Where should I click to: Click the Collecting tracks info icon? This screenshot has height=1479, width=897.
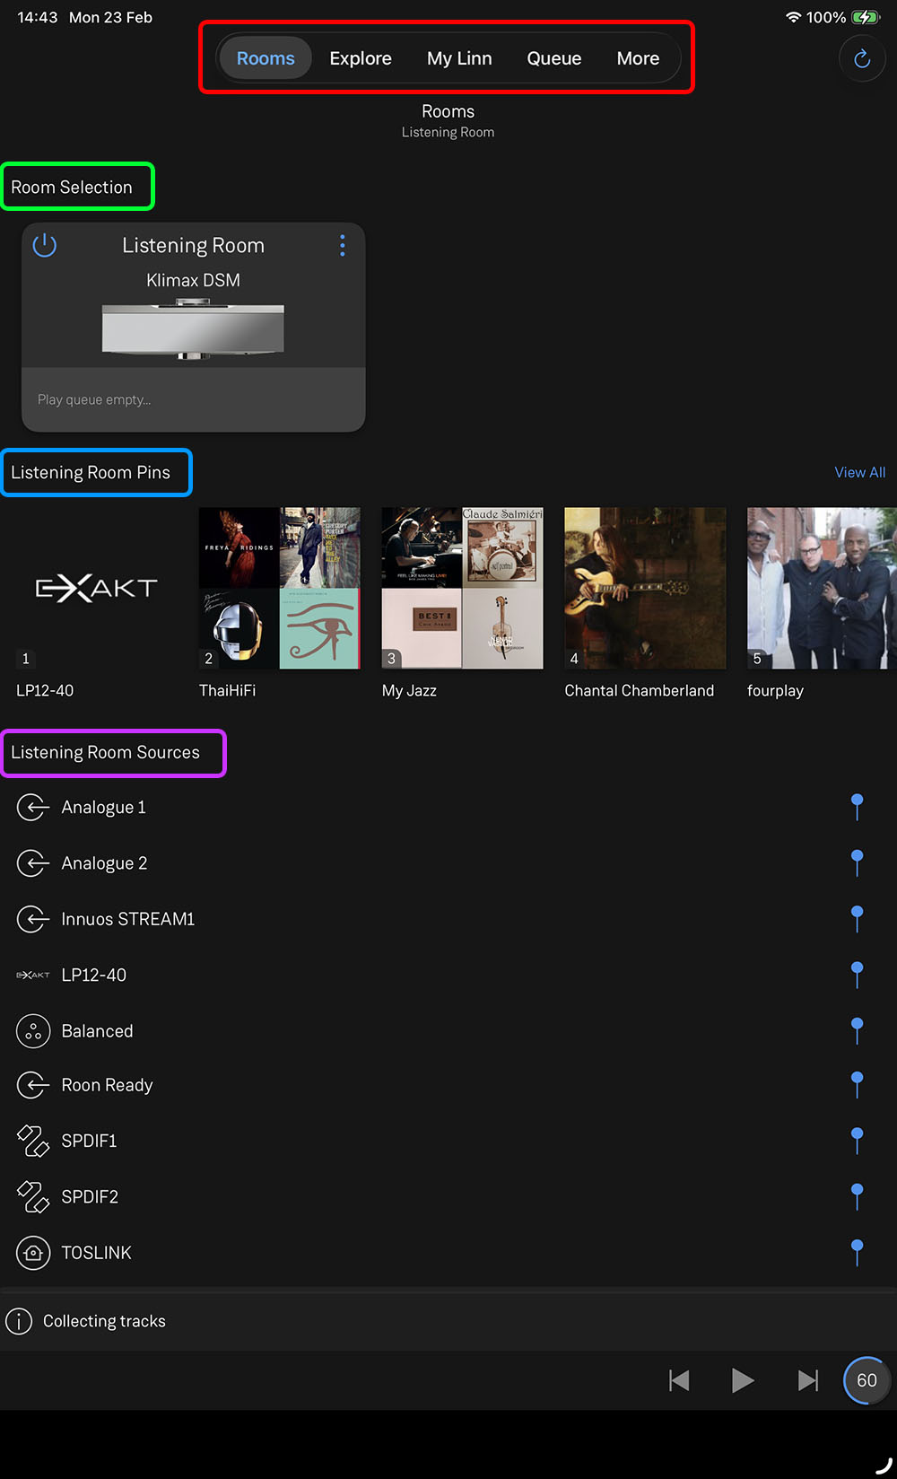pos(19,1321)
